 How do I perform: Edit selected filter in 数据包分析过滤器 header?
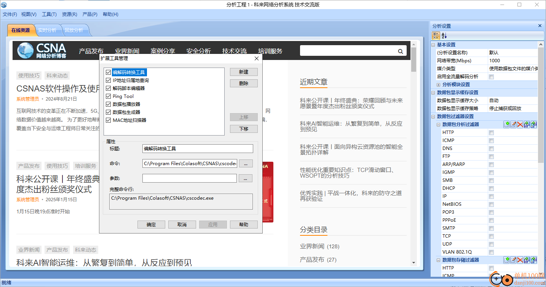[x=513, y=124]
